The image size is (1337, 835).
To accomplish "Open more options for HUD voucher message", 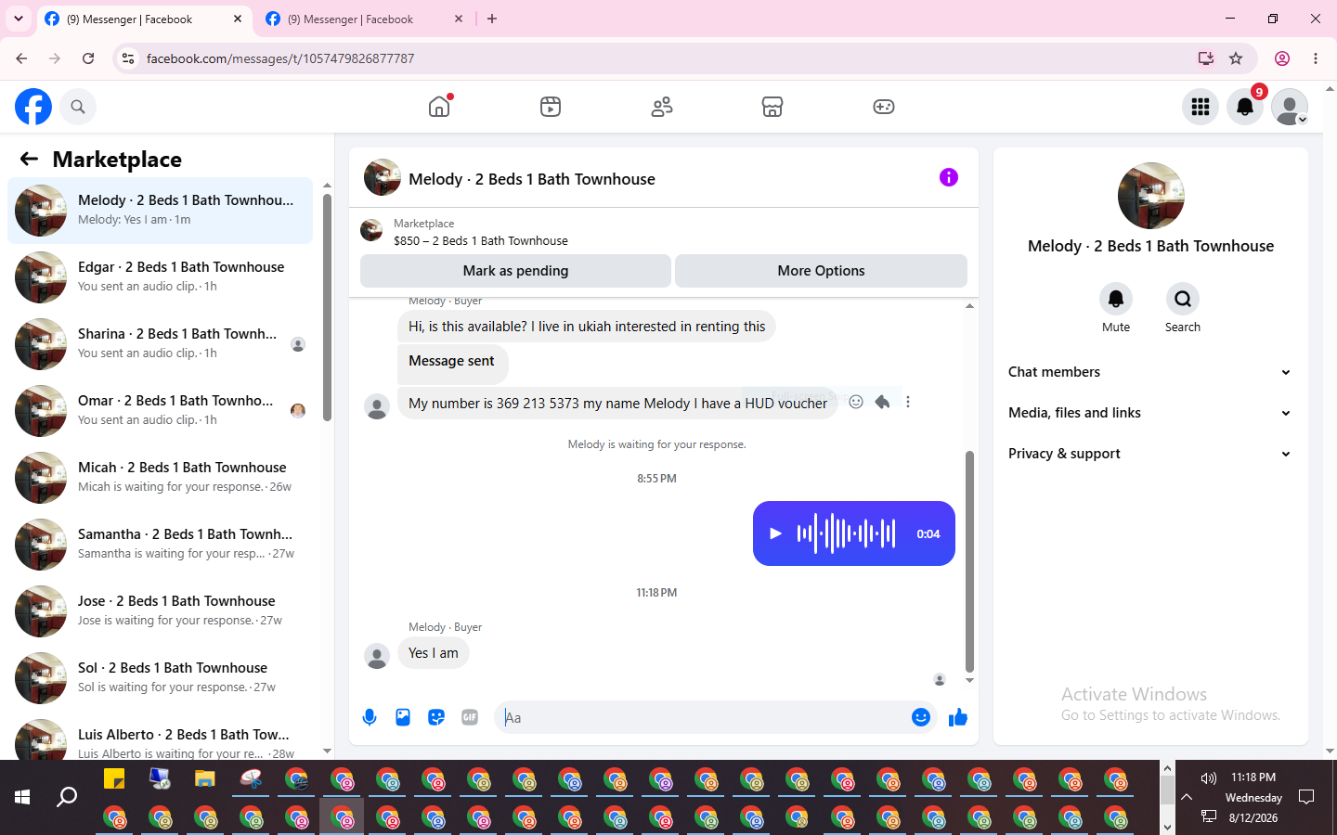I will [908, 402].
